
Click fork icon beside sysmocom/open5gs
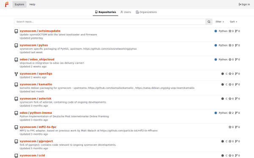point(16,74)
